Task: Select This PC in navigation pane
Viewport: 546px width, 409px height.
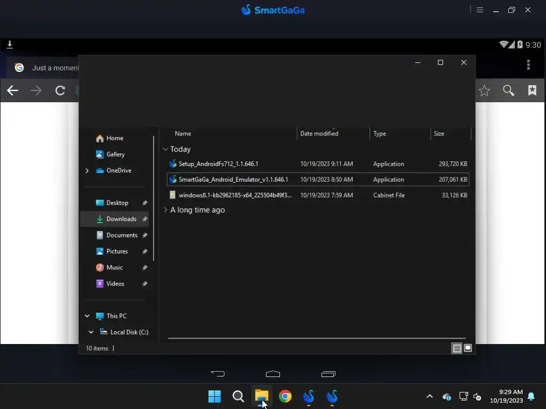Action: [x=111, y=316]
